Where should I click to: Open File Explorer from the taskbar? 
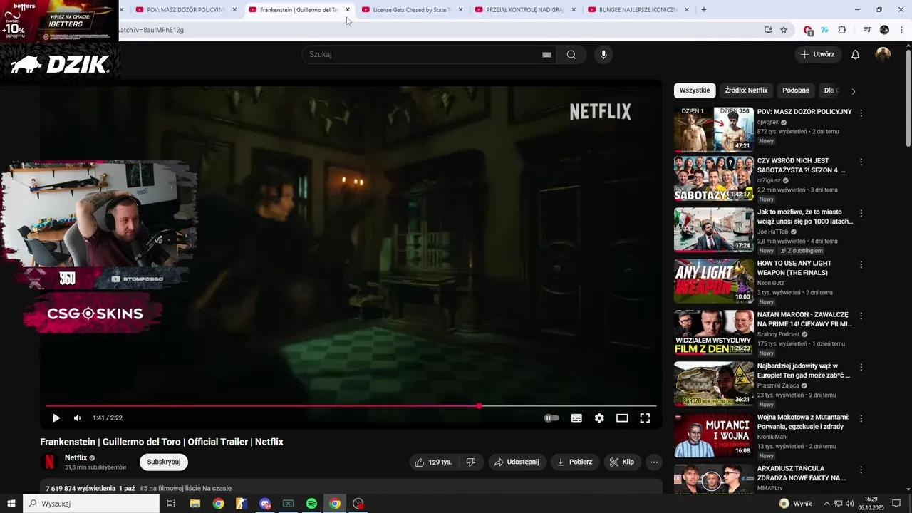[x=195, y=504]
